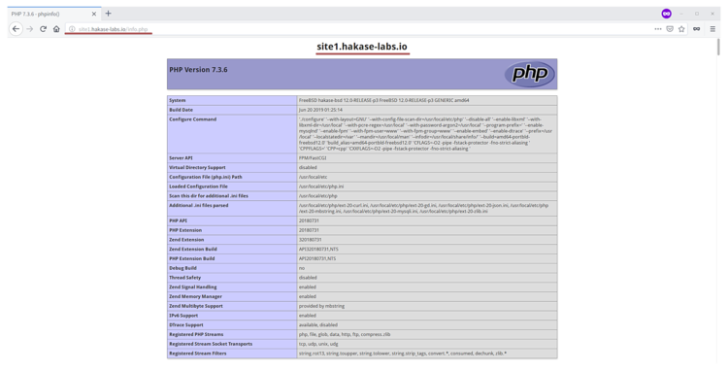The width and height of the screenshot is (728, 371).
Task: Click the PHP Version 7.3.6 header text
Action: coord(198,70)
